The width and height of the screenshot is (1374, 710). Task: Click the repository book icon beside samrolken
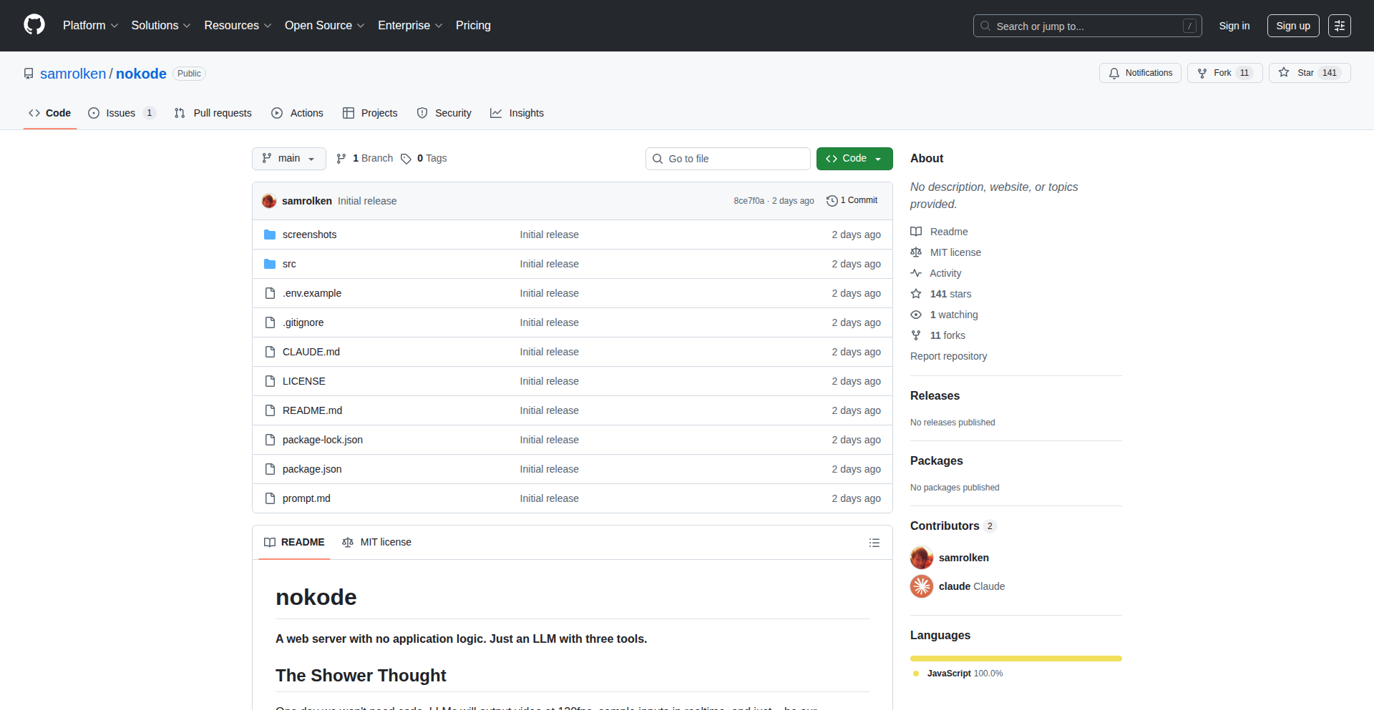(29, 74)
